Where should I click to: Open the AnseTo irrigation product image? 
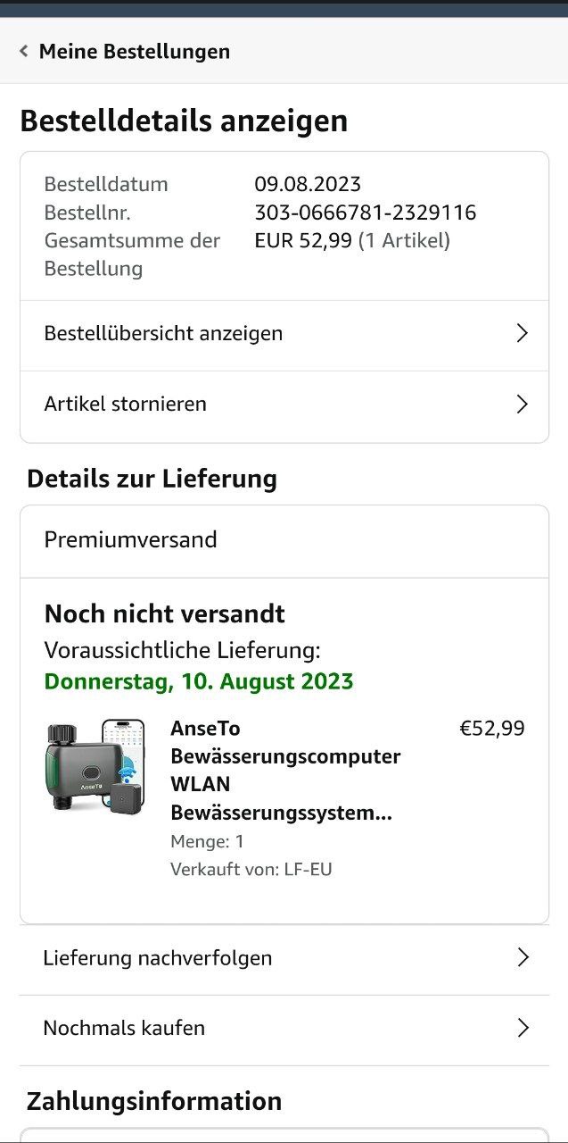coord(95,764)
